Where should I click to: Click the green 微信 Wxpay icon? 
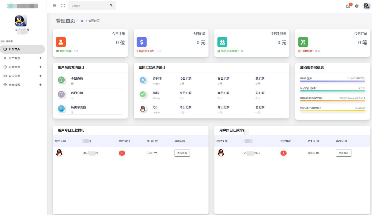(143, 95)
